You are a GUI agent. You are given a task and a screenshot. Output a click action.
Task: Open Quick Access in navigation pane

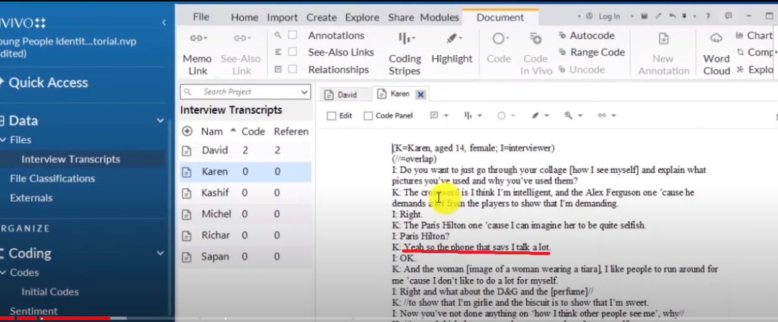pos(48,83)
